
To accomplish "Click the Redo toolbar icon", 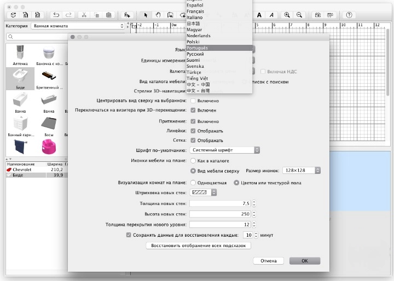I will [69, 15].
